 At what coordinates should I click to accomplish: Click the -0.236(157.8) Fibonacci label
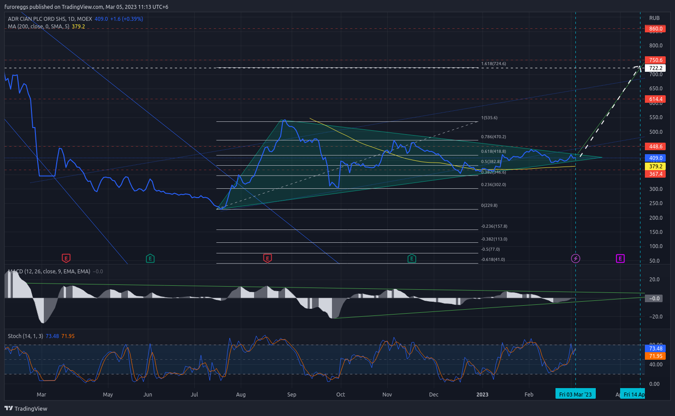494,226
